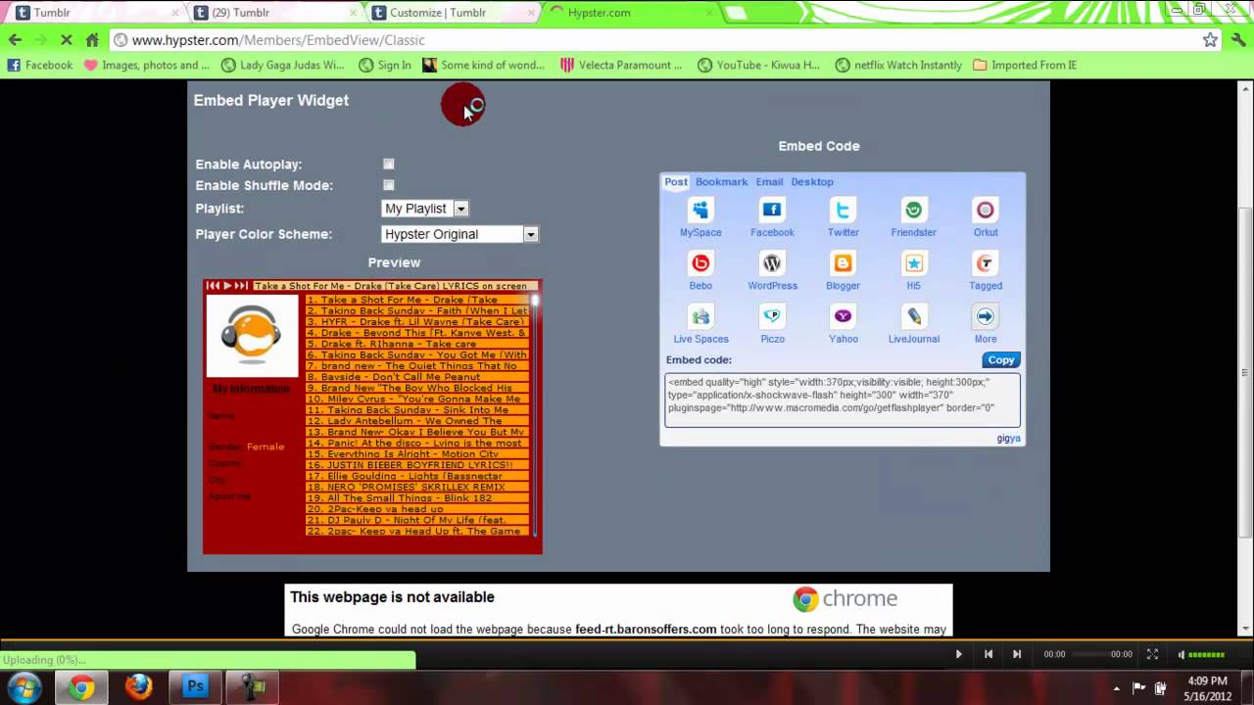Viewport: 1254px width, 705px height.
Task: Select the Hi5 share icon
Action: pos(914,262)
